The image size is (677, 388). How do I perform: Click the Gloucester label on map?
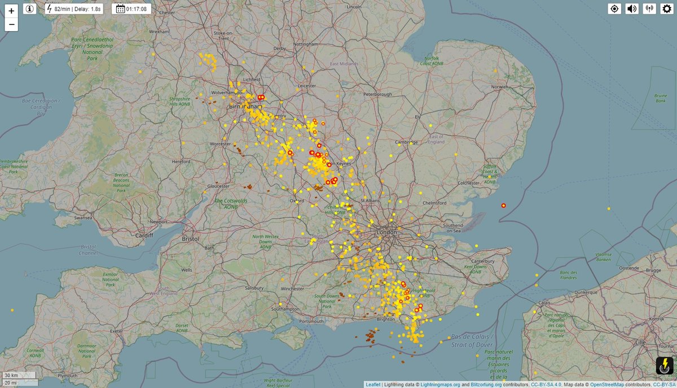[218, 186]
